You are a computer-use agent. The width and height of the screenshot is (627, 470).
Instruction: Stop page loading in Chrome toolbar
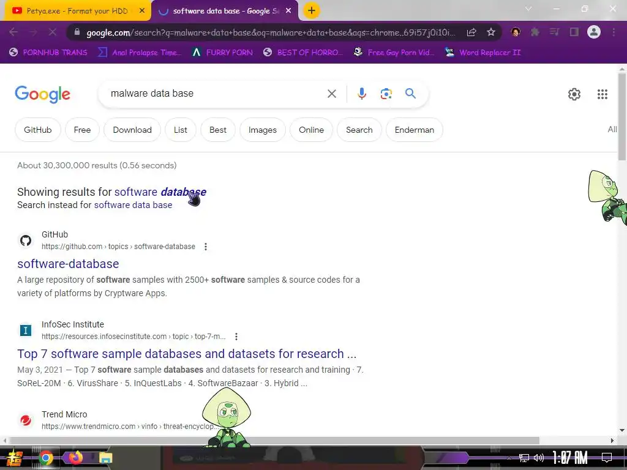tap(53, 32)
